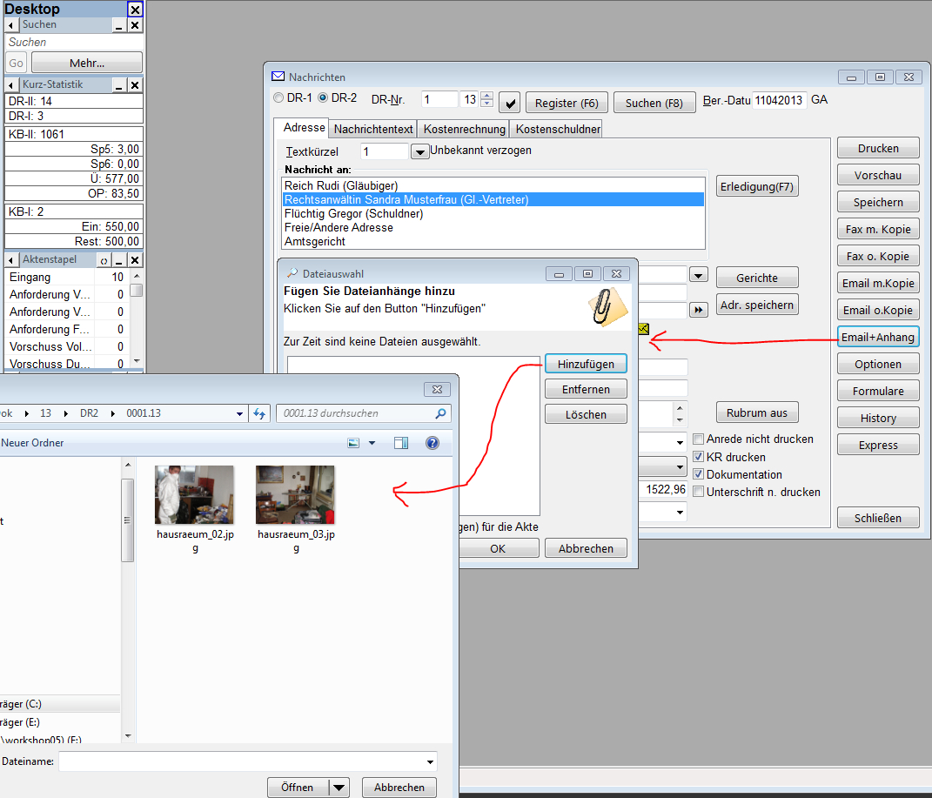
Task: Click the refresh arrows beside the path bar
Action: (258, 413)
